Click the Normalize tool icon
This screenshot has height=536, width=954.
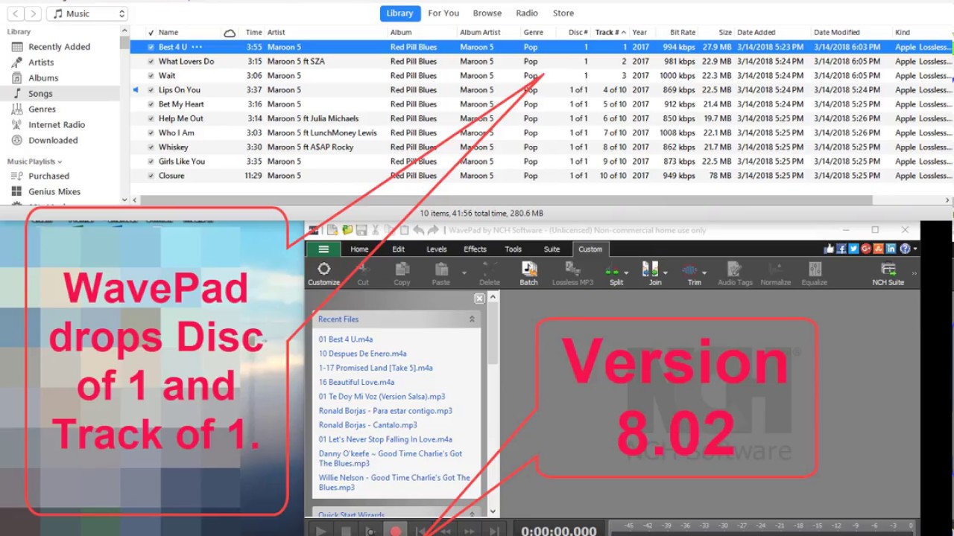777,274
